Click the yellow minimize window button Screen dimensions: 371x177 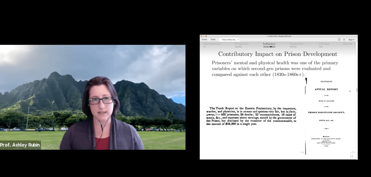(x=203, y=36)
